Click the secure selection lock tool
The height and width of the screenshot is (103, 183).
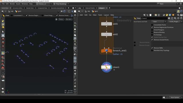coord(3,35)
